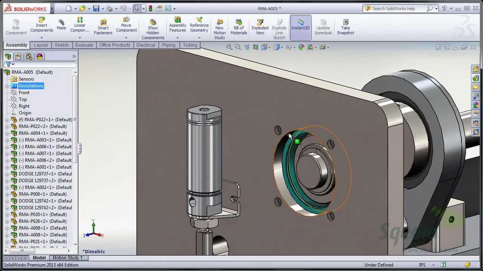Screen dimensions: 483x271
Task: Click Under Defined status text
Action: (379, 265)
